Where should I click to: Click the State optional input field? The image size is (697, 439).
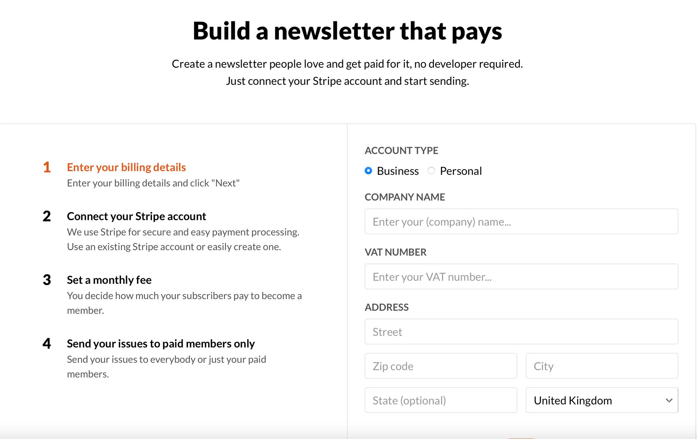coord(441,400)
